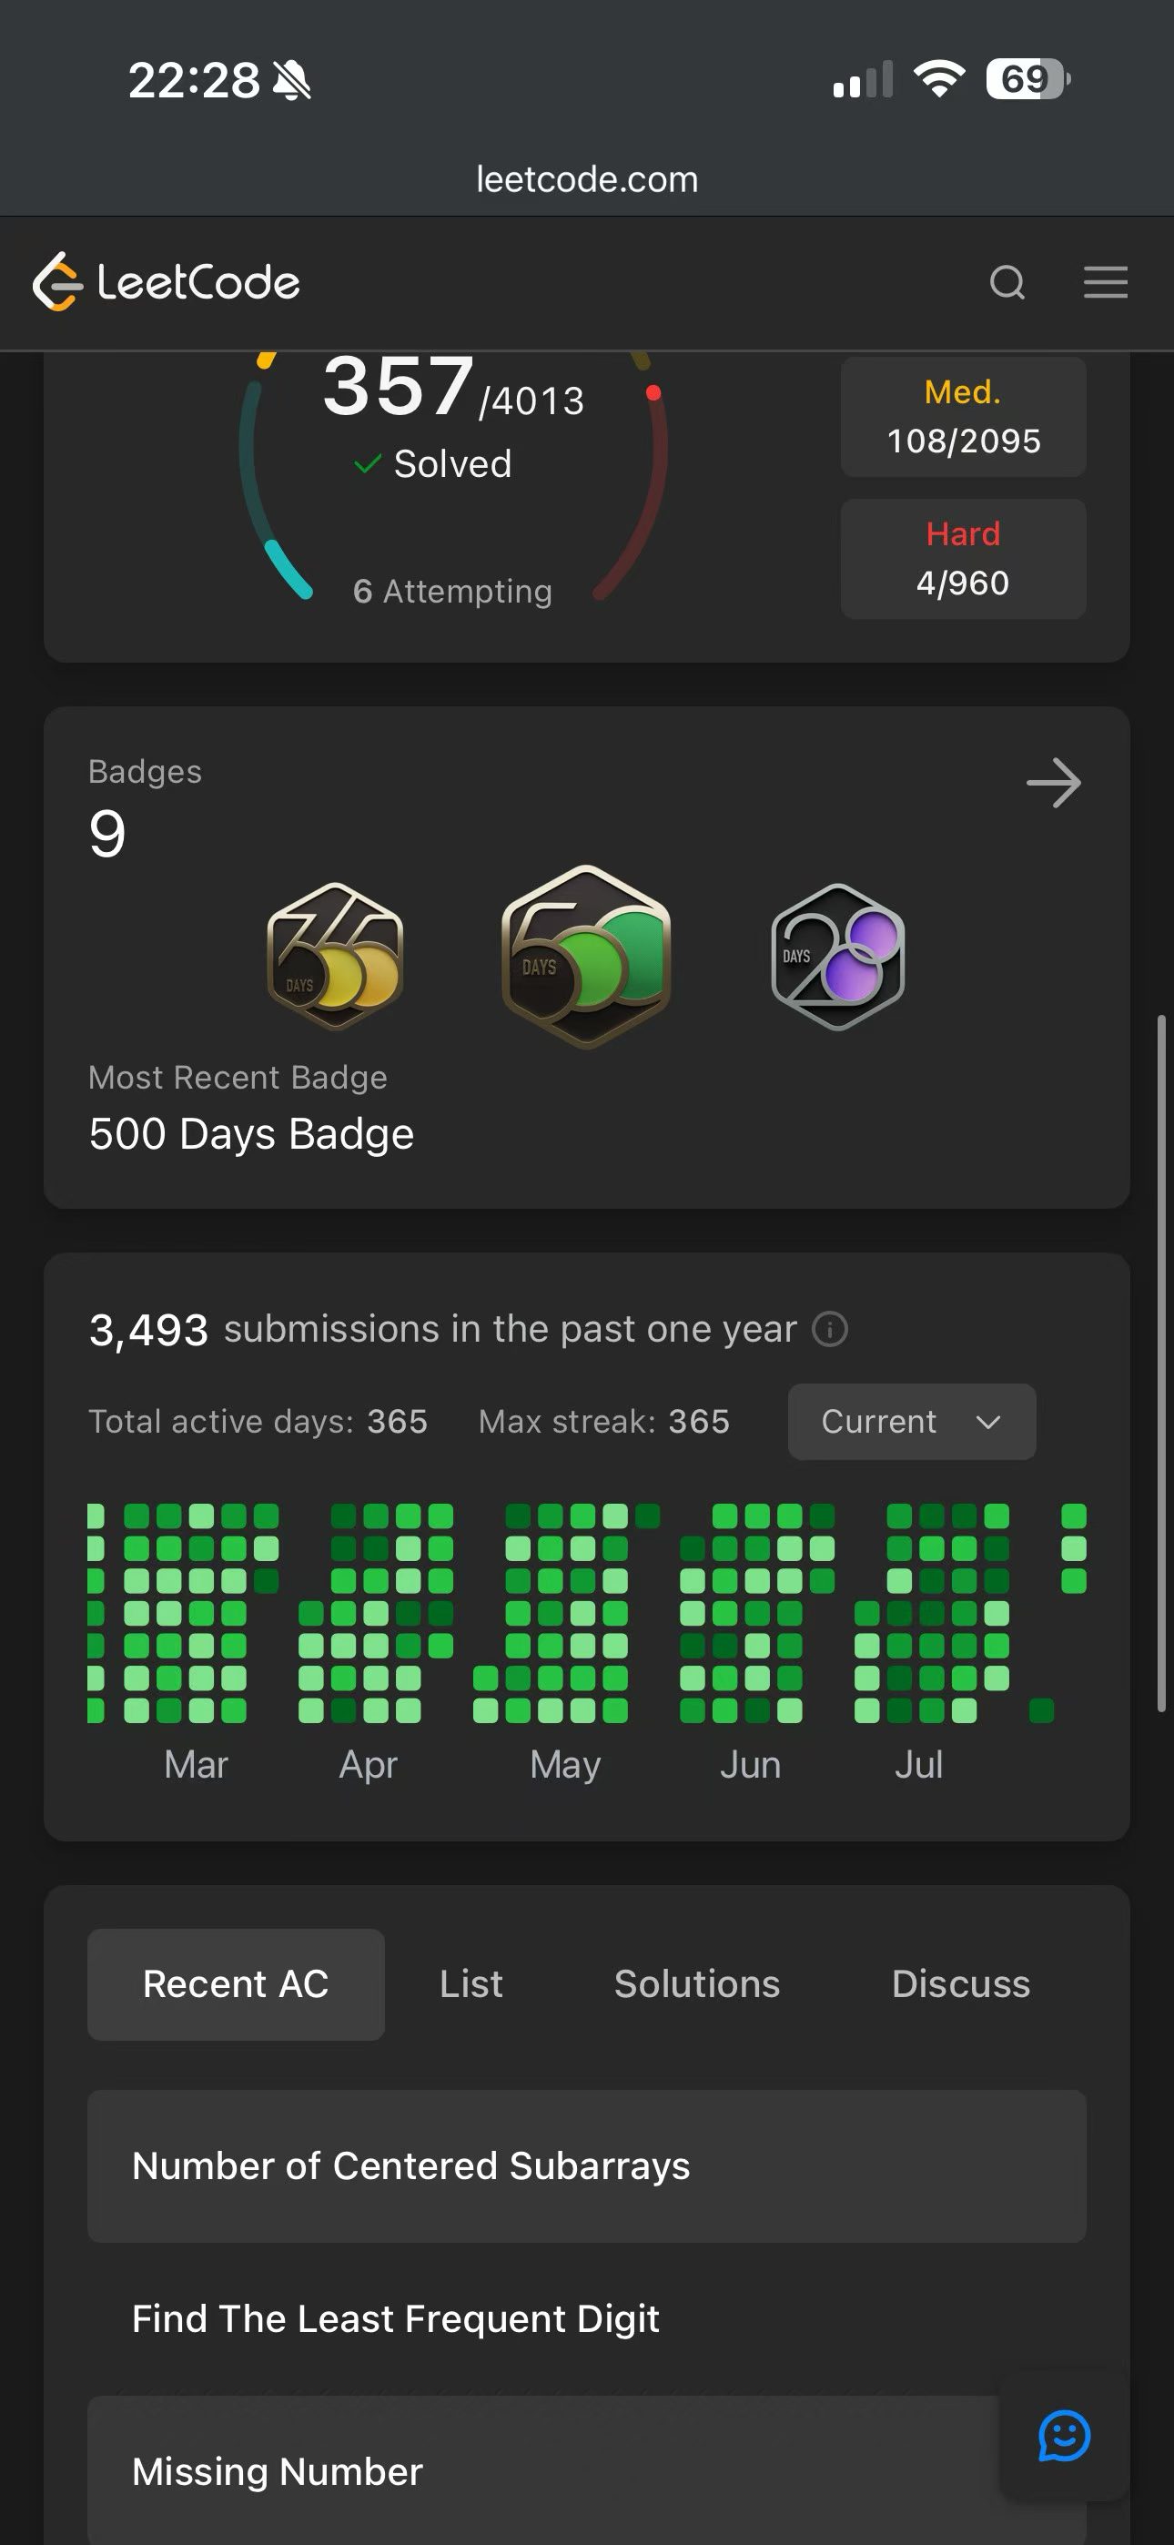The width and height of the screenshot is (1174, 2545).
Task: Expand the Current year dropdown
Action: (911, 1422)
